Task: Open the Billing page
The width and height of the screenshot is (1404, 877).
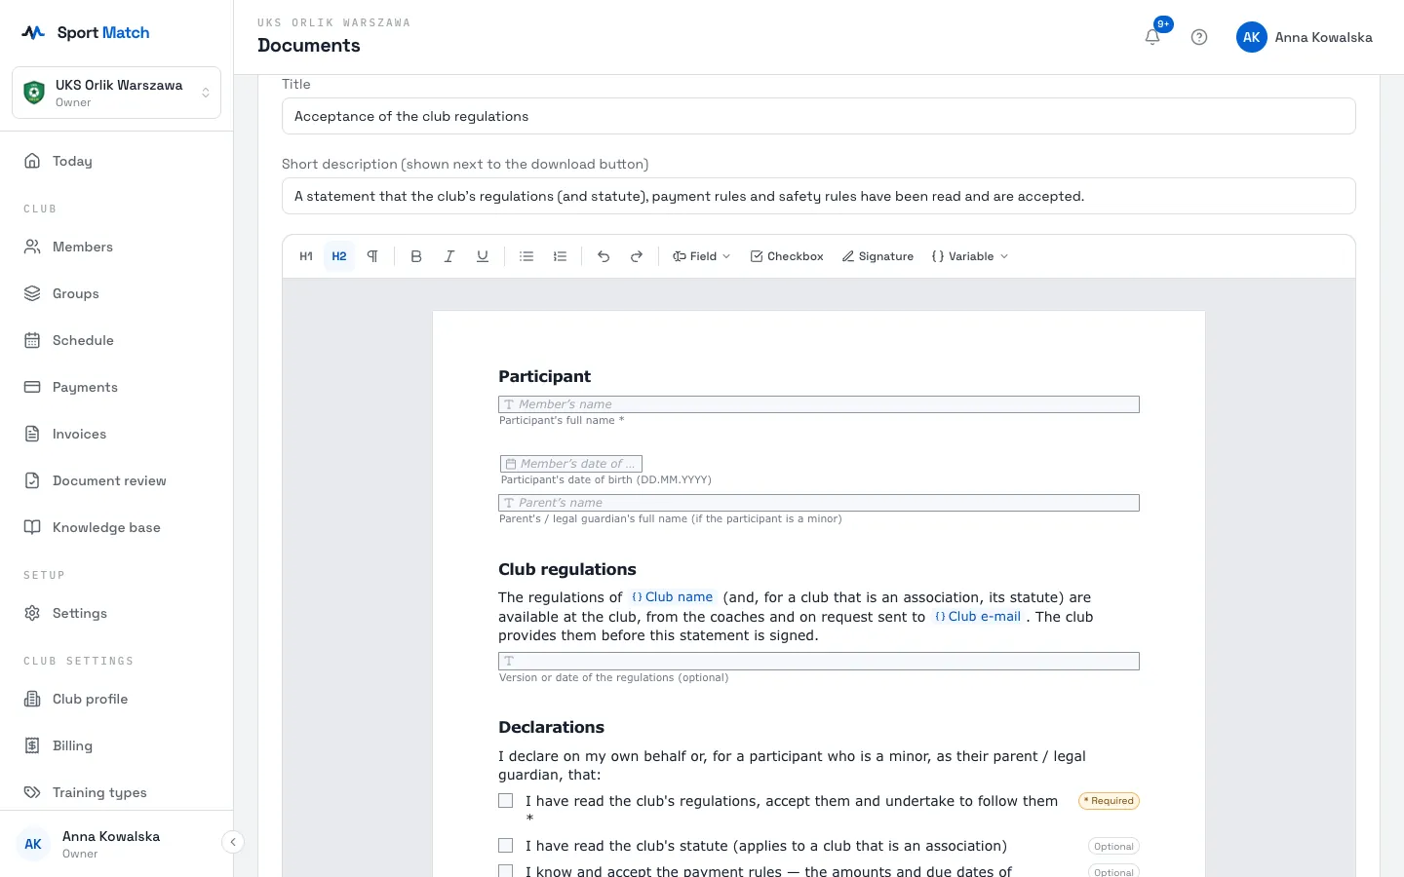Action: [x=116, y=745]
